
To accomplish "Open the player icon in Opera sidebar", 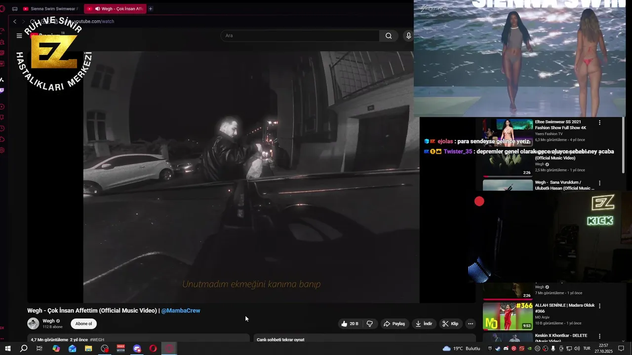I will pyautogui.click(x=2, y=106).
